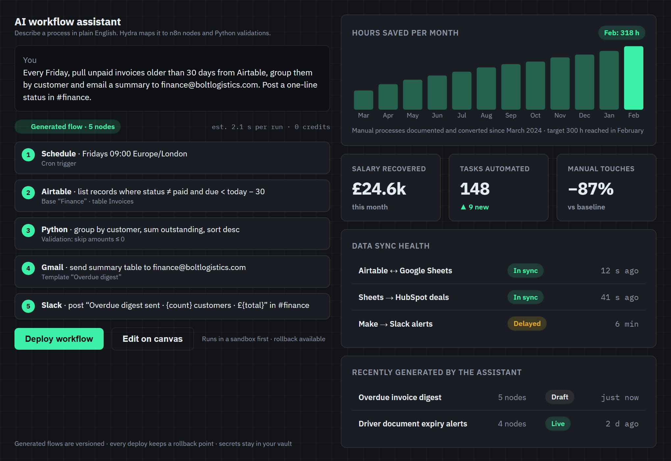Click In sync badge for HubSpot deals

525,297
